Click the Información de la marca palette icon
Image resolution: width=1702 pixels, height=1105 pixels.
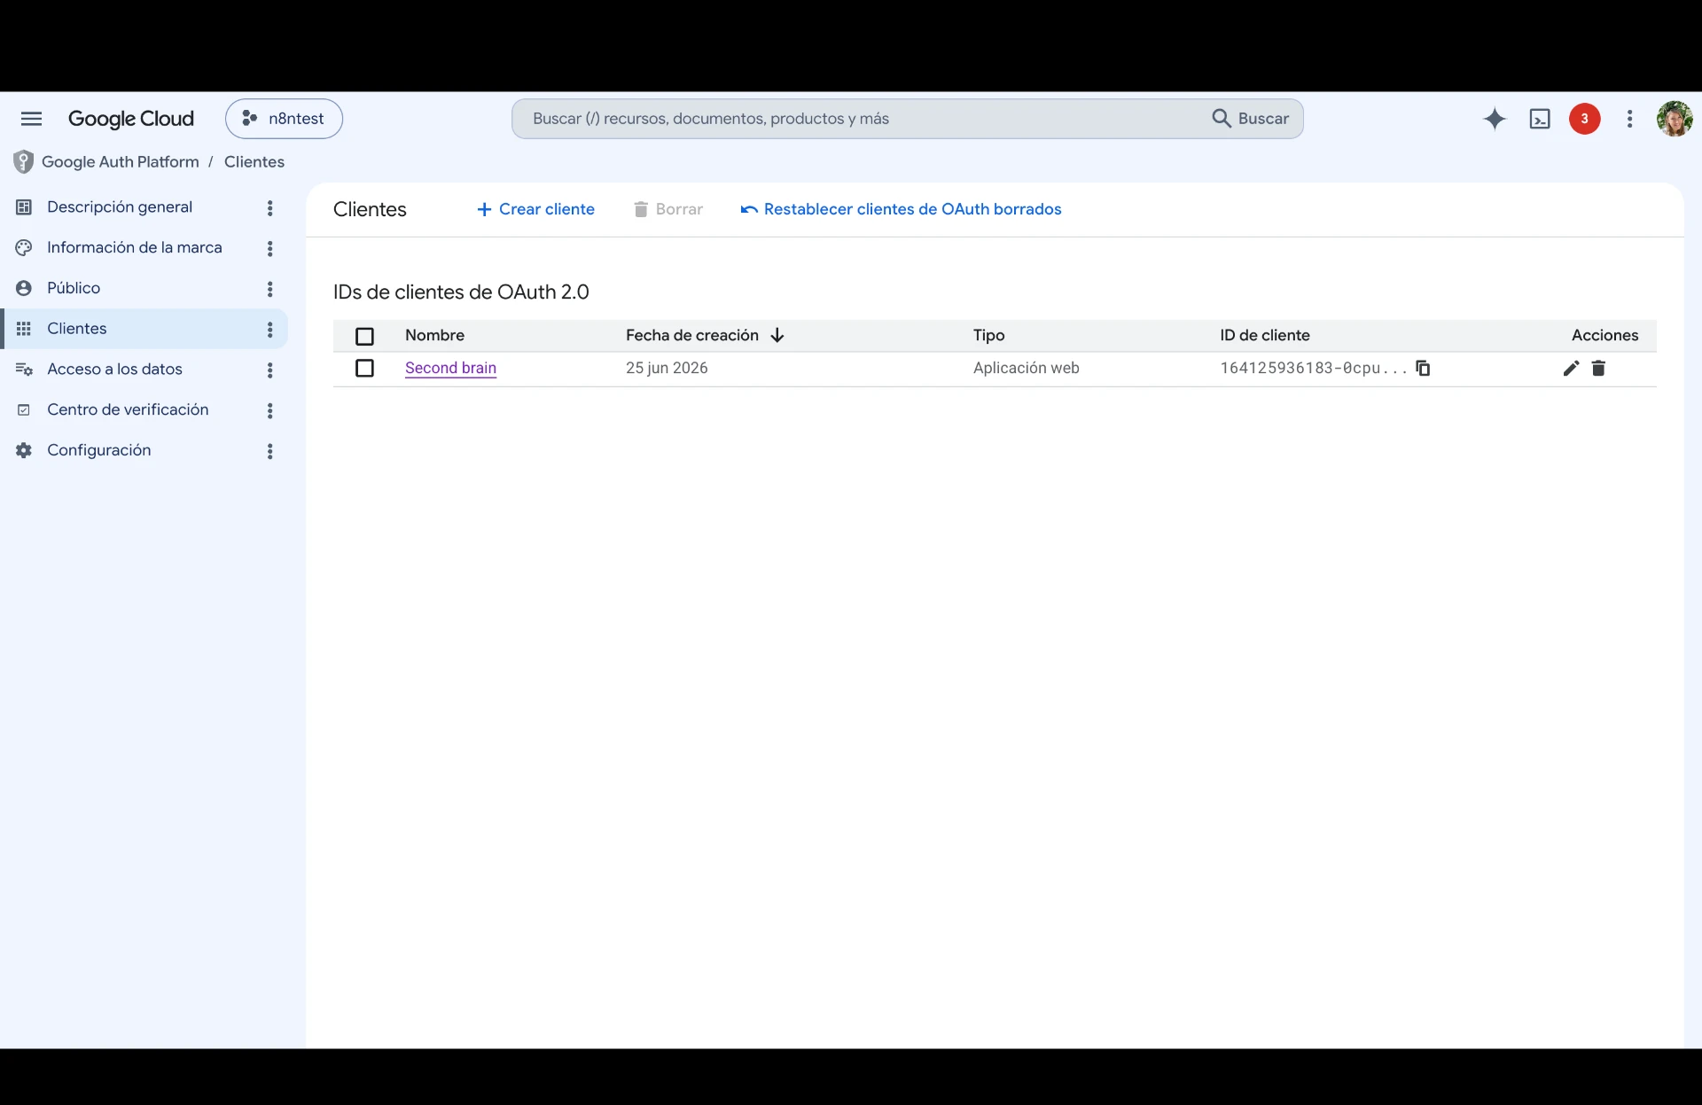click(24, 248)
